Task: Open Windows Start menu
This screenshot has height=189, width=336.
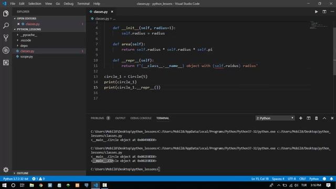Action: tap(4, 185)
